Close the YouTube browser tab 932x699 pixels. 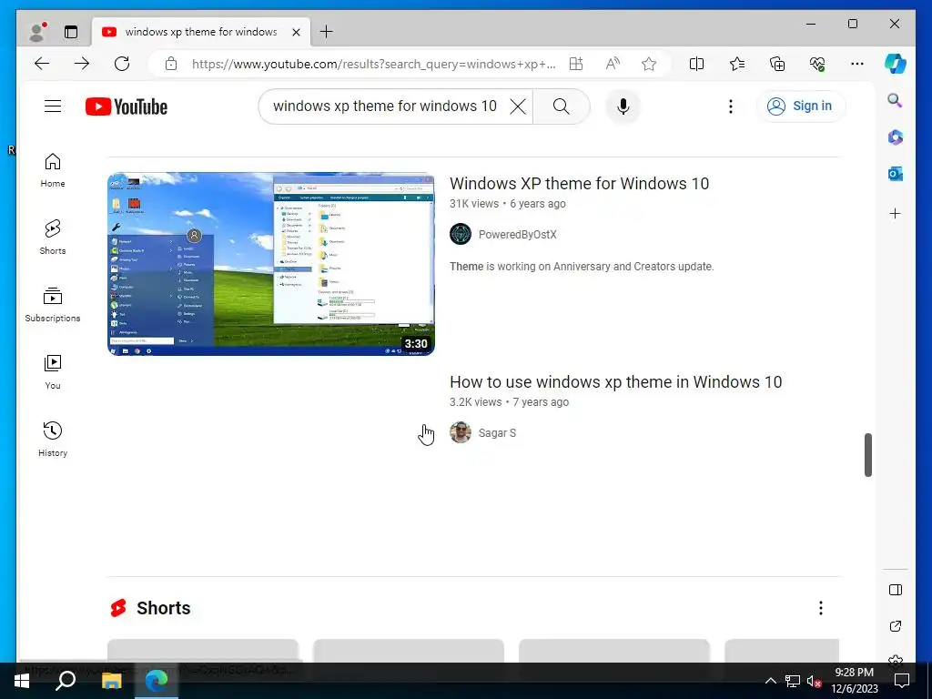tap(296, 32)
